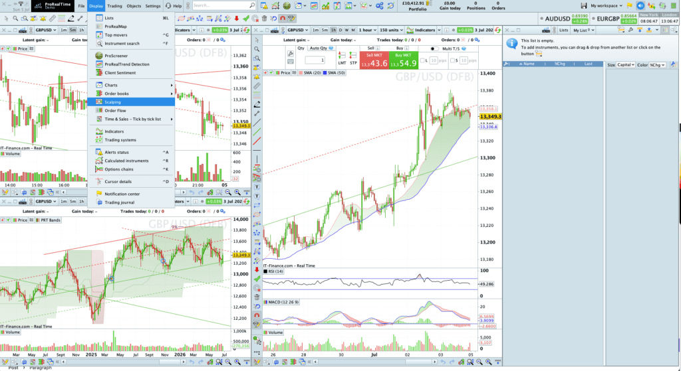Click the add instrument list icon
Viewport: 681px width, 371px height.
[622, 30]
